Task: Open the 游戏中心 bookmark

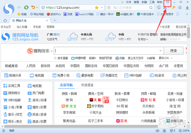Action: (54, 14)
